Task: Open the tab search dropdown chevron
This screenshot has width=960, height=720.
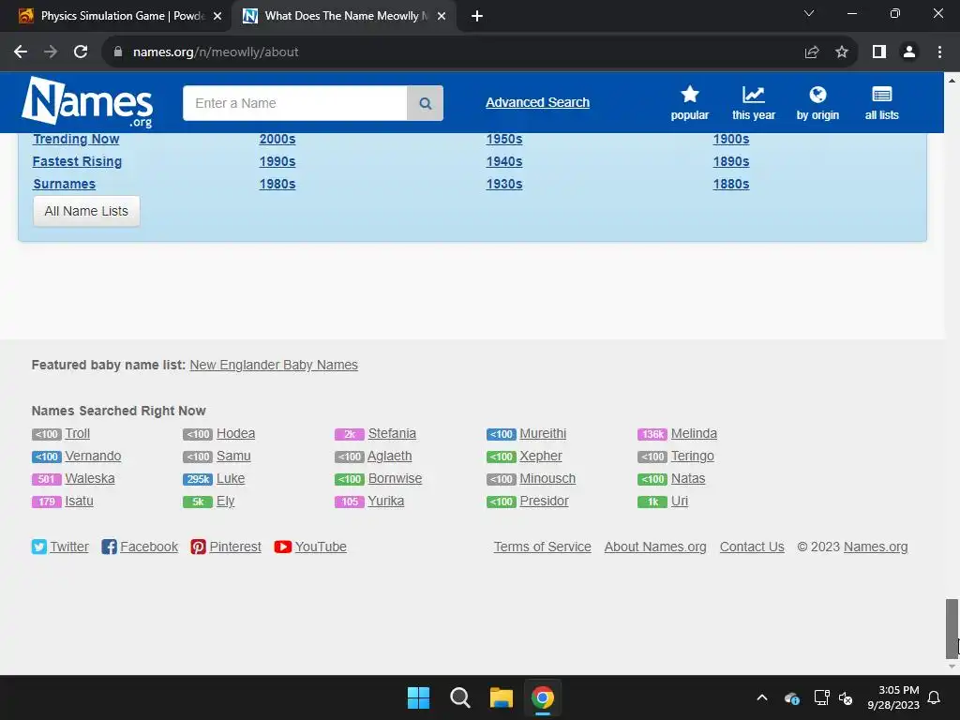Action: (x=809, y=13)
